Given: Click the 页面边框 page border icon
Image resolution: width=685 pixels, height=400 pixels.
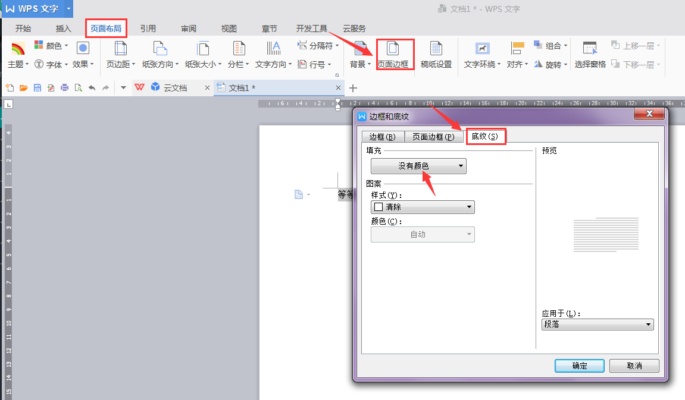Looking at the screenshot, I should (393, 48).
